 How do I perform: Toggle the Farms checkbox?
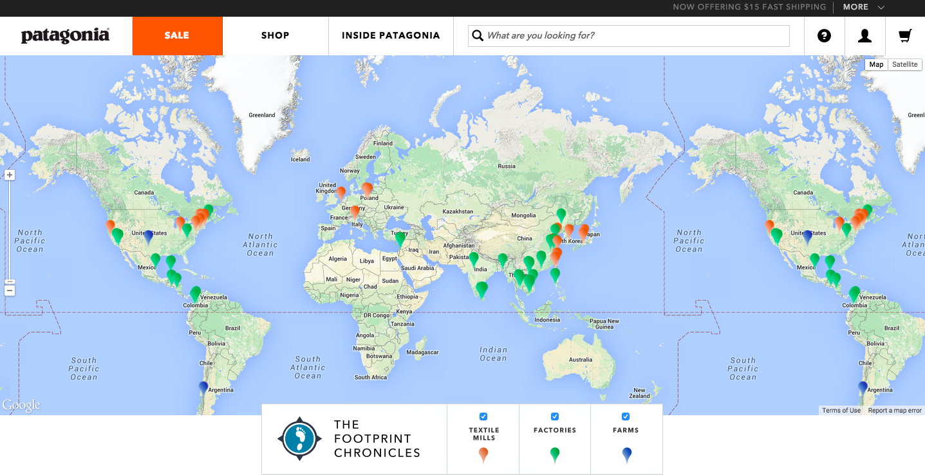click(x=626, y=417)
